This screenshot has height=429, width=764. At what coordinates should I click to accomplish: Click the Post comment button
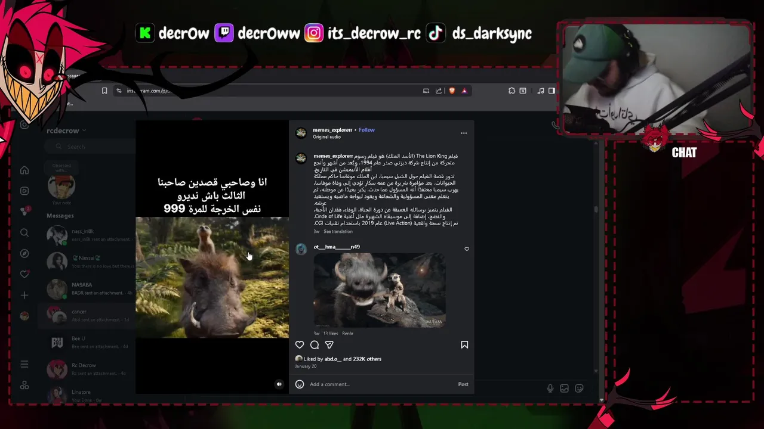click(x=463, y=384)
